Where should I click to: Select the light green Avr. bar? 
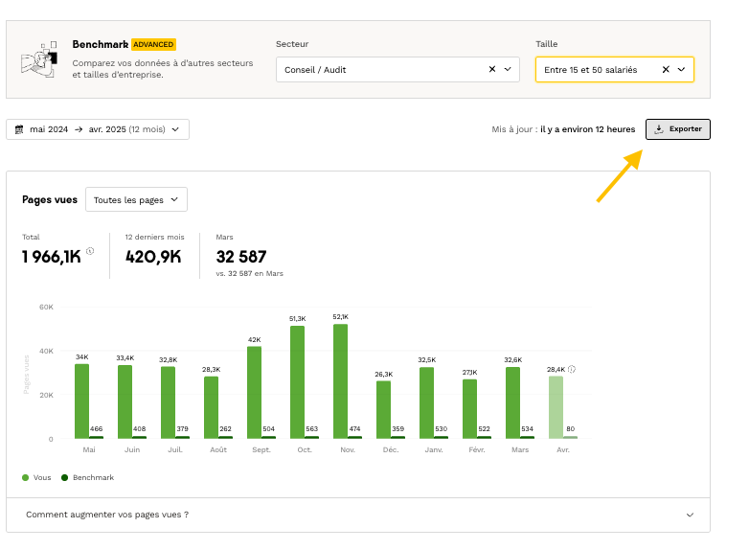click(556, 407)
